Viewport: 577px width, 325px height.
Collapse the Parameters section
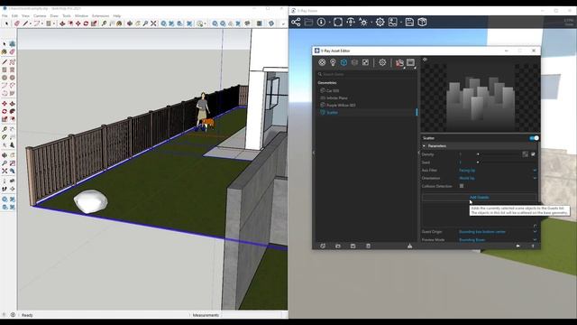[x=424, y=146]
